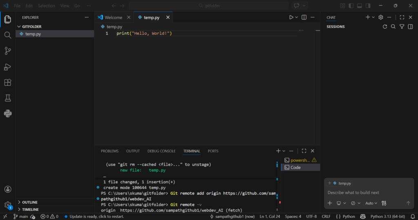Open the Run and Debug view
The image size is (418, 220).
(x=7, y=67)
